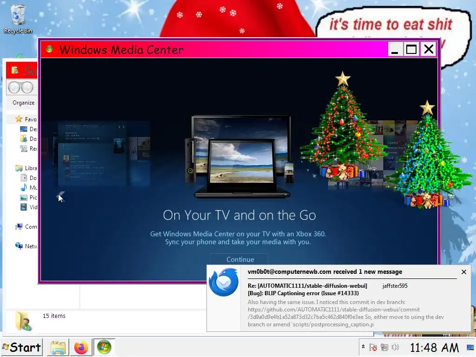Click the laptop and TV devices image

239,157
